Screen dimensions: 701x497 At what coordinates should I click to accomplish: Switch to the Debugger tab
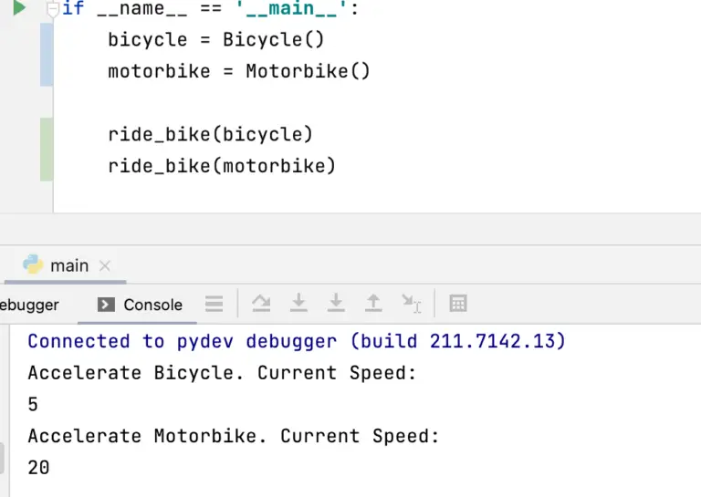click(x=29, y=305)
